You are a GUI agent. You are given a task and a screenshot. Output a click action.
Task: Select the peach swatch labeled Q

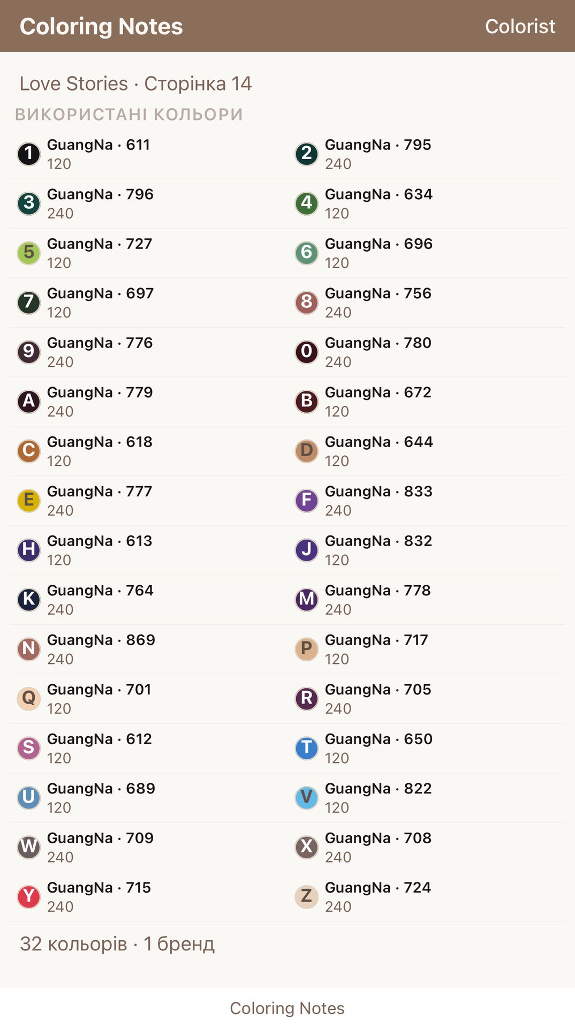pyautogui.click(x=29, y=699)
